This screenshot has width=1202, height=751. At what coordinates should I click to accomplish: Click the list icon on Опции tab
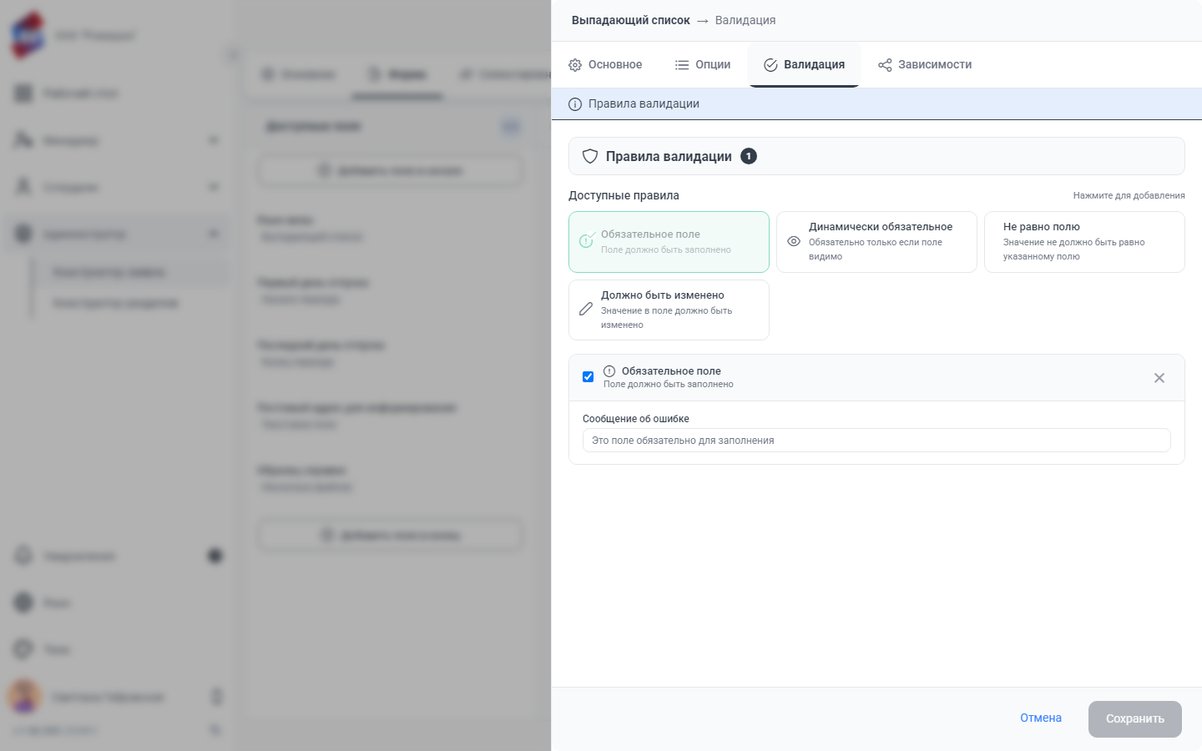pos(682,65)
